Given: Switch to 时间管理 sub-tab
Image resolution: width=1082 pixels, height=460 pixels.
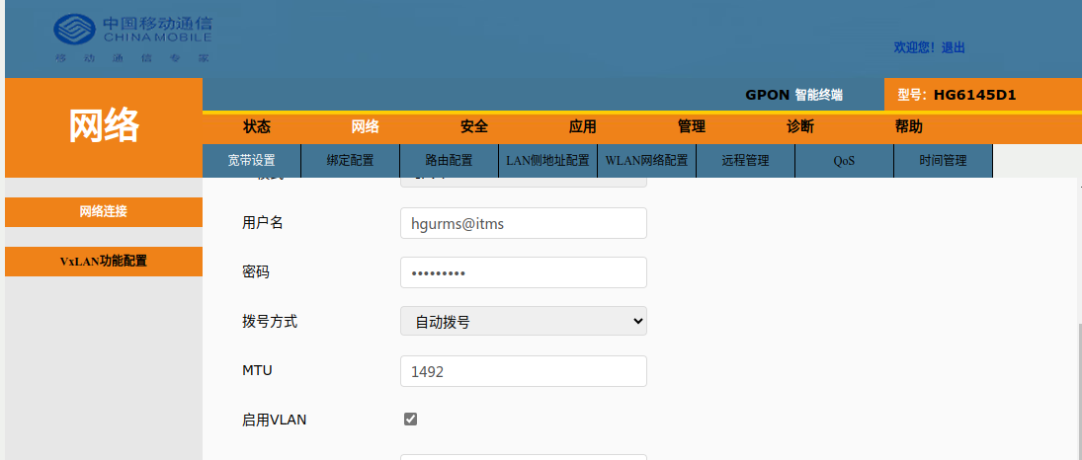Looking at the screenshot, I should tap(943, 161).
